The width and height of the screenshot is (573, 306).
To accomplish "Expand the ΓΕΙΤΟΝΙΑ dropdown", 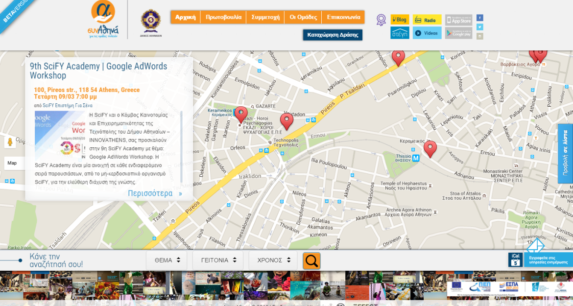I will (218, 260).
